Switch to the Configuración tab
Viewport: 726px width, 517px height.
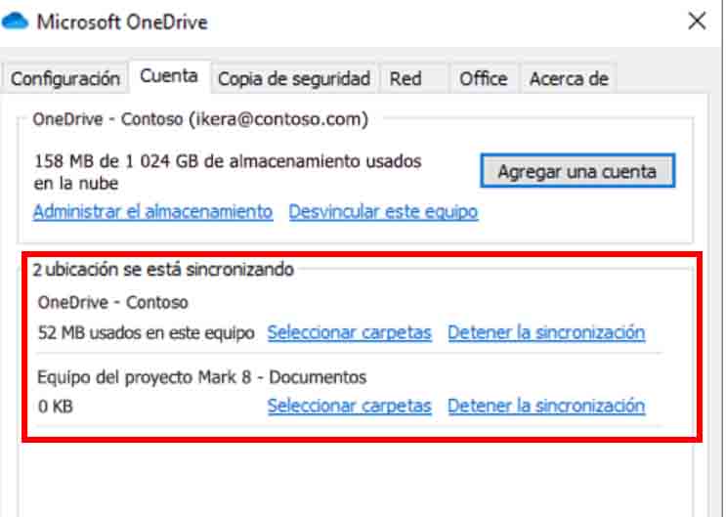click(65, 79)
